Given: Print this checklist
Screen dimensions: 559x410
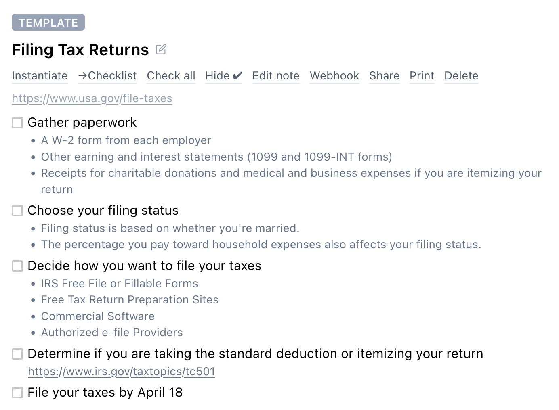Looking at the screenshot, I should click(x=422, y=76).
